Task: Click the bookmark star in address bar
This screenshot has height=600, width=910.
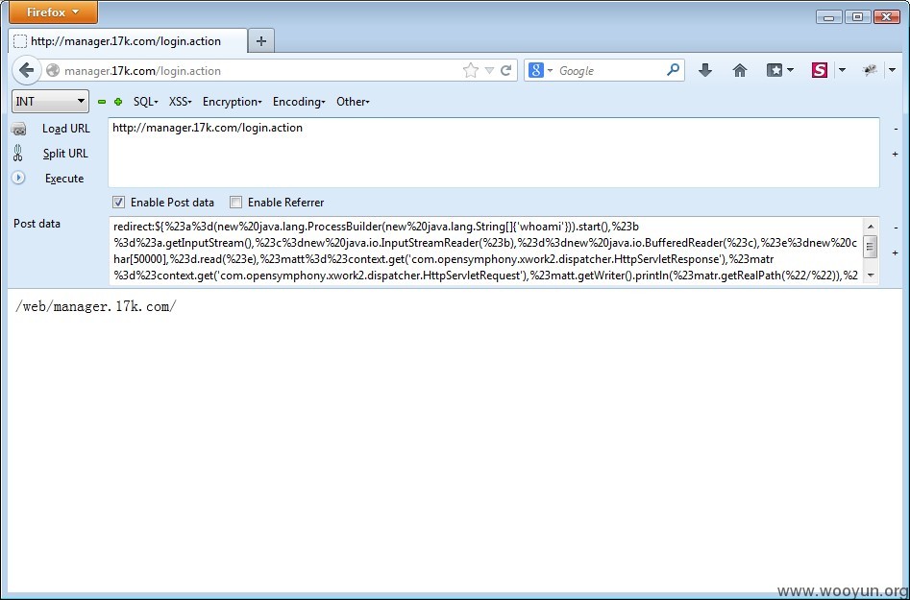Action: 471,71
